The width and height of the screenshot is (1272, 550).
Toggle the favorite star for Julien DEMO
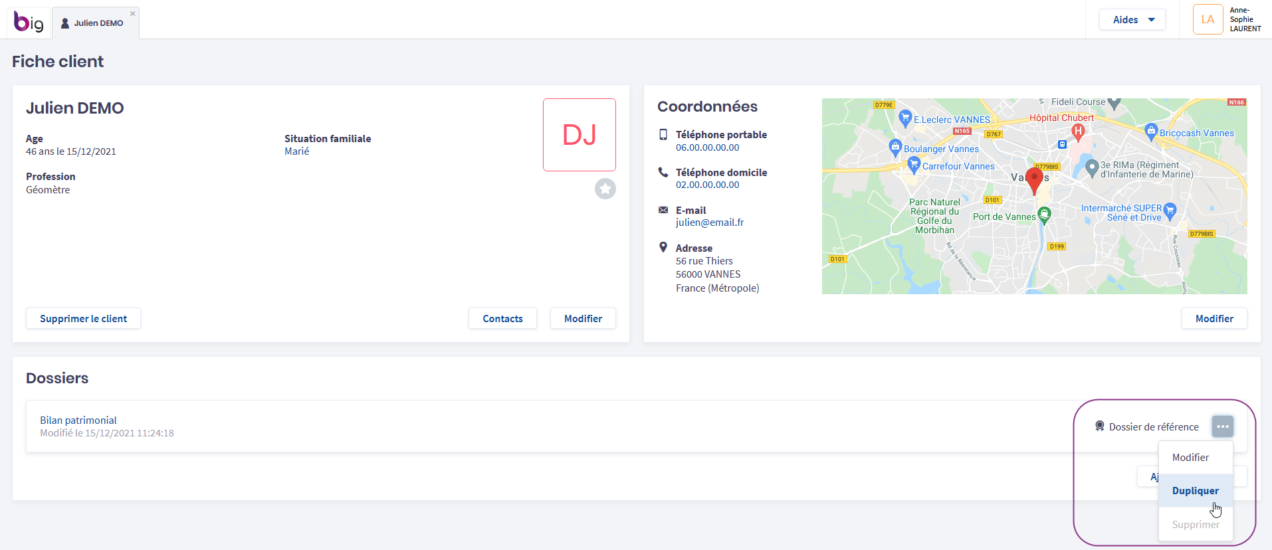[x=605, y=189]
